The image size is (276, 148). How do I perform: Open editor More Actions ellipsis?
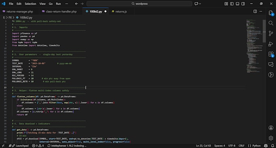(x=261, y=11)
